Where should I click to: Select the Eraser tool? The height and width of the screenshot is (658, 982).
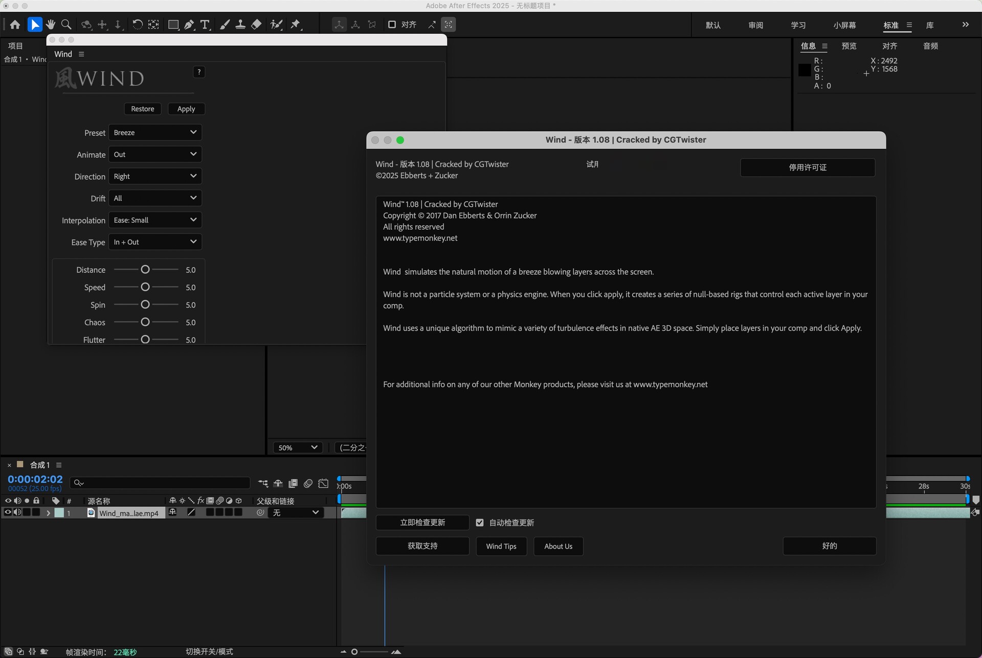coord(256,25)
